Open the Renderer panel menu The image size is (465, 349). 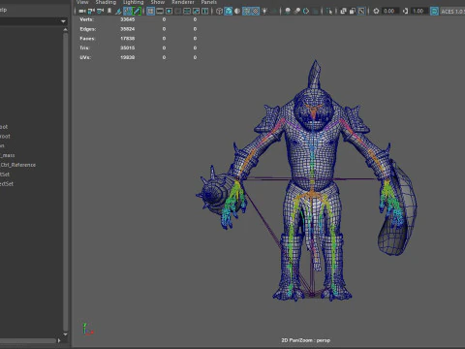pyautogui.click(x=183, y=2)
